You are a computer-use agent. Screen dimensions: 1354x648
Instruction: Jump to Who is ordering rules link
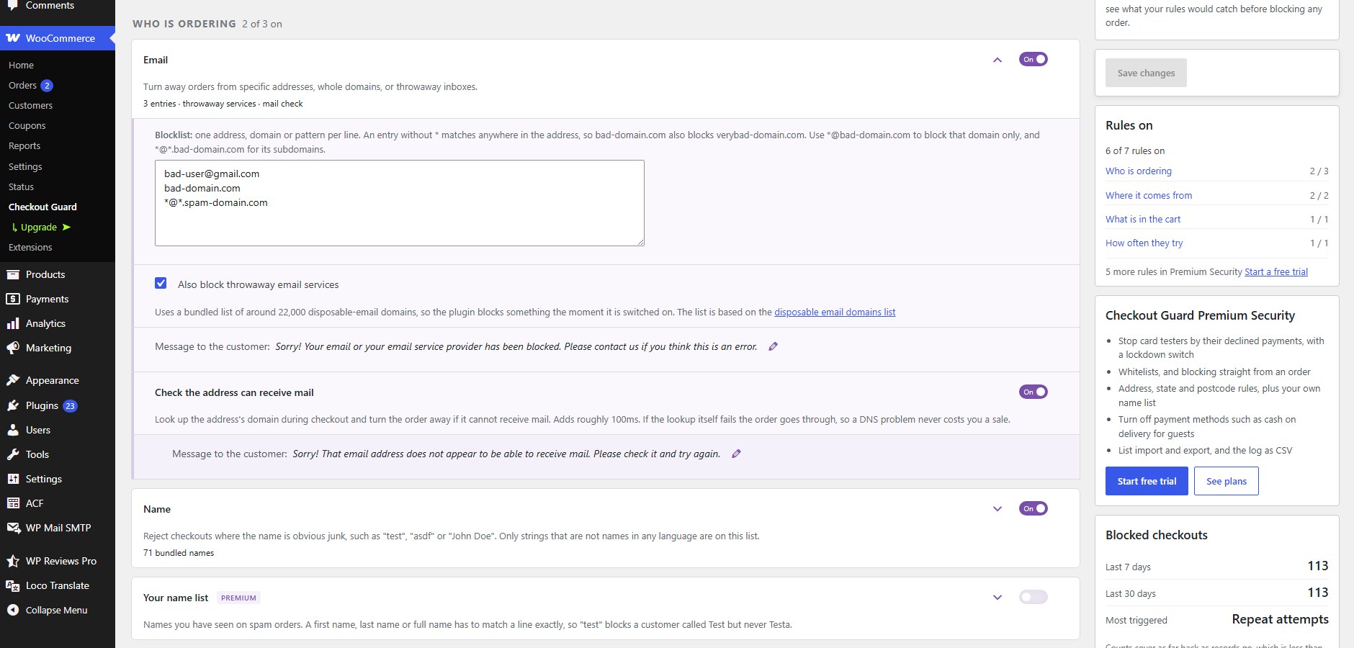pyautogui.click(x=1139, y=171)
